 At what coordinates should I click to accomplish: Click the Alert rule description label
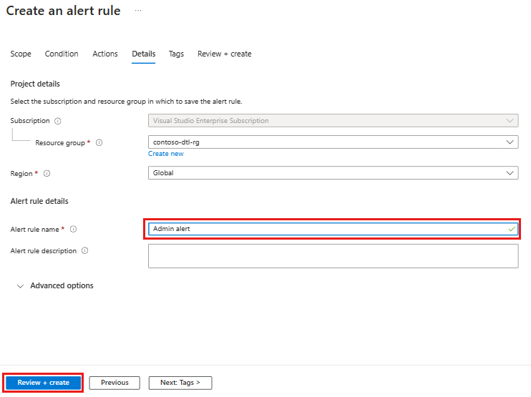click(x=44, y=251)
